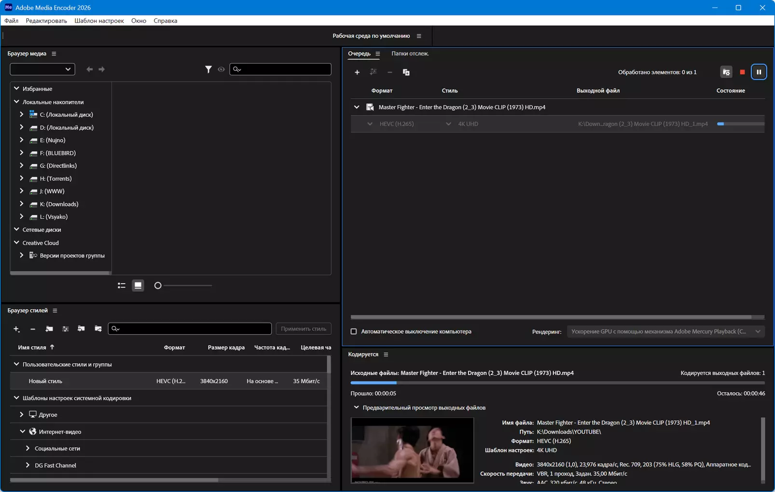This screenshot has height=492, width=775.
Task: Click the styles browser search field
Action: click(190, 329)
